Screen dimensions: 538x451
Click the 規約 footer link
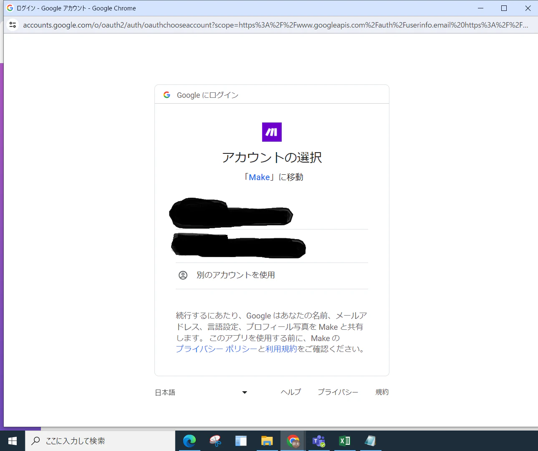(382, 392)
